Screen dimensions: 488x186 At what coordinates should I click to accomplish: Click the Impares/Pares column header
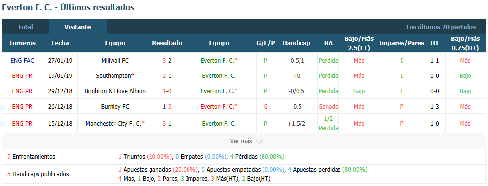402,43
